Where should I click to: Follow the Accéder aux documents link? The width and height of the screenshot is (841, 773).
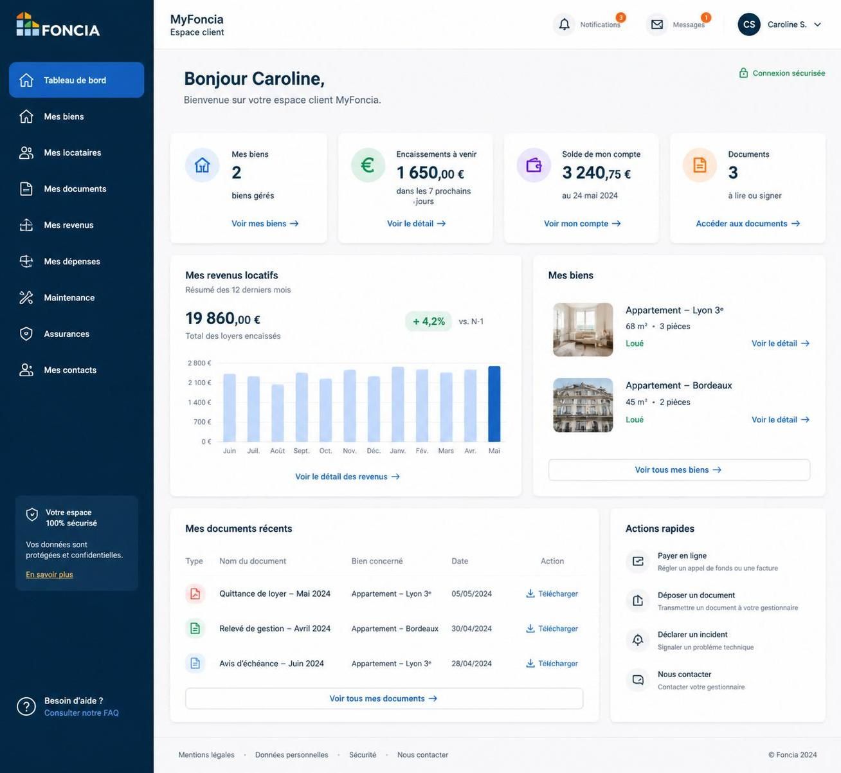point(748,224)
